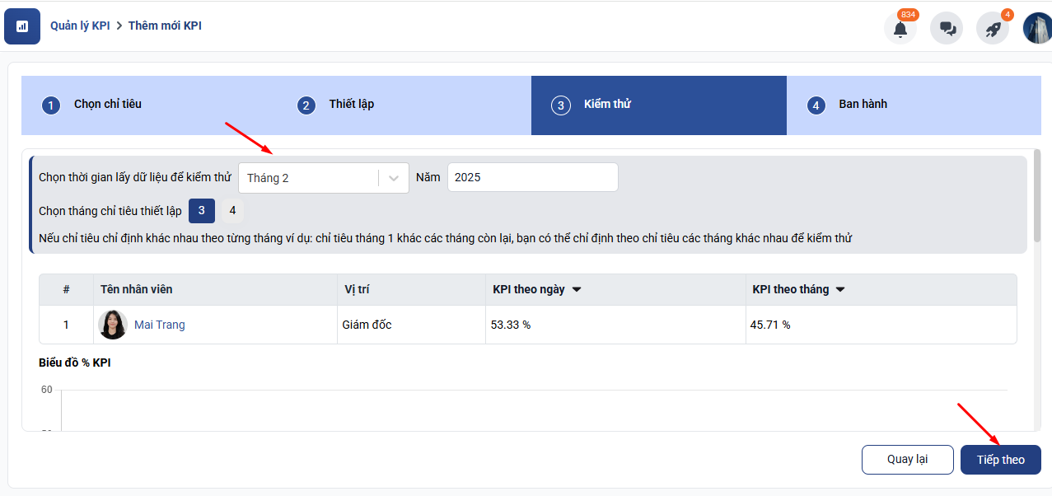Click the step 1 number circle

[51, 105]
